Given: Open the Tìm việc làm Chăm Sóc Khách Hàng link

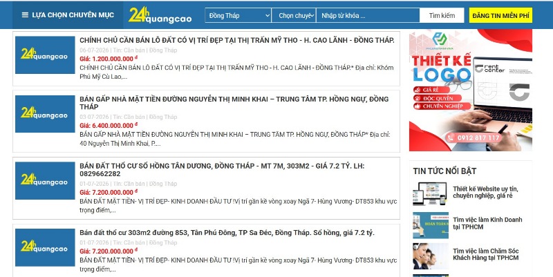Looking at the screenshot, I should tap(486, 254).
